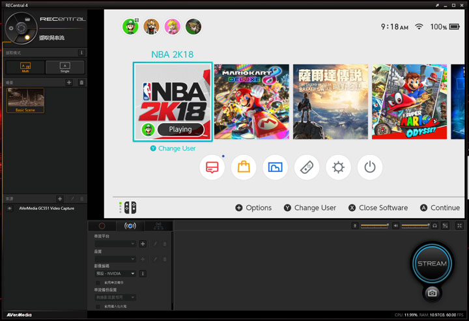Screen dimensions: 469x321
Task: Toggle visibility of AVerMedia GC551 Video Capture
Action: 10,208
